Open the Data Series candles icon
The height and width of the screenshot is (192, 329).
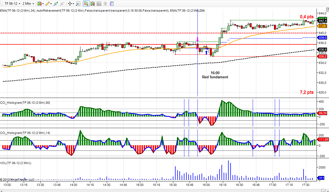pos(93,4)
